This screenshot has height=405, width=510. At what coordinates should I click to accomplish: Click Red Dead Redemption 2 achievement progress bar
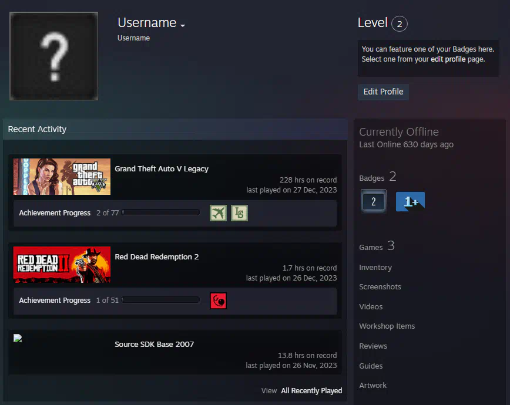[160, 300]
